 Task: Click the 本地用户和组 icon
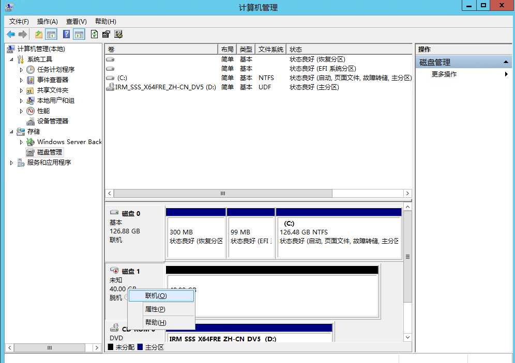[30, 100]
